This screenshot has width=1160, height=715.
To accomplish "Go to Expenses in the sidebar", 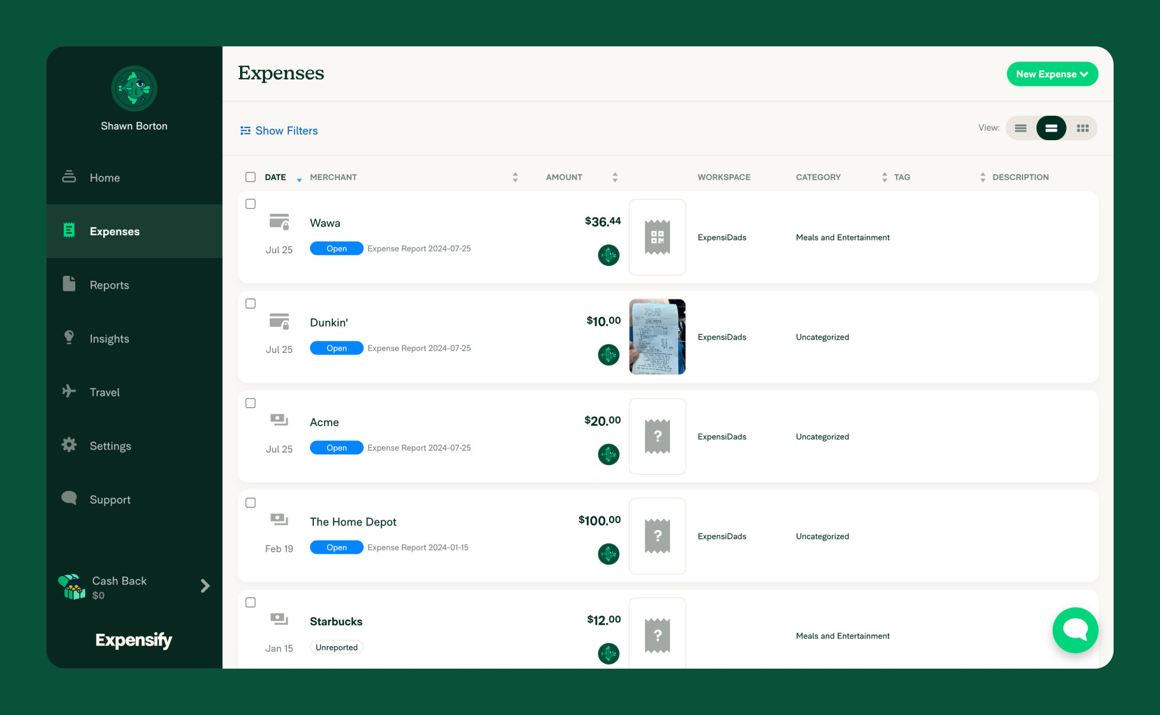I will pos(134,231).
